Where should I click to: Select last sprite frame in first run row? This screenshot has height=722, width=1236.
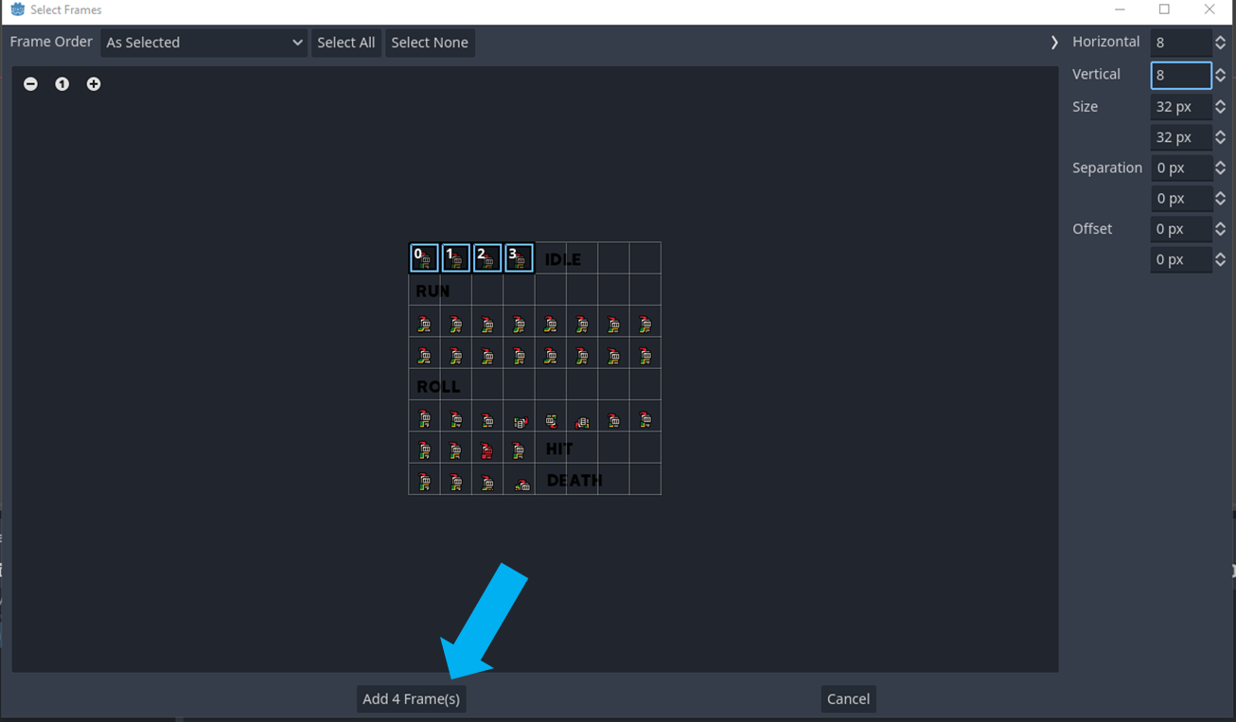click(x=645, y=322)
